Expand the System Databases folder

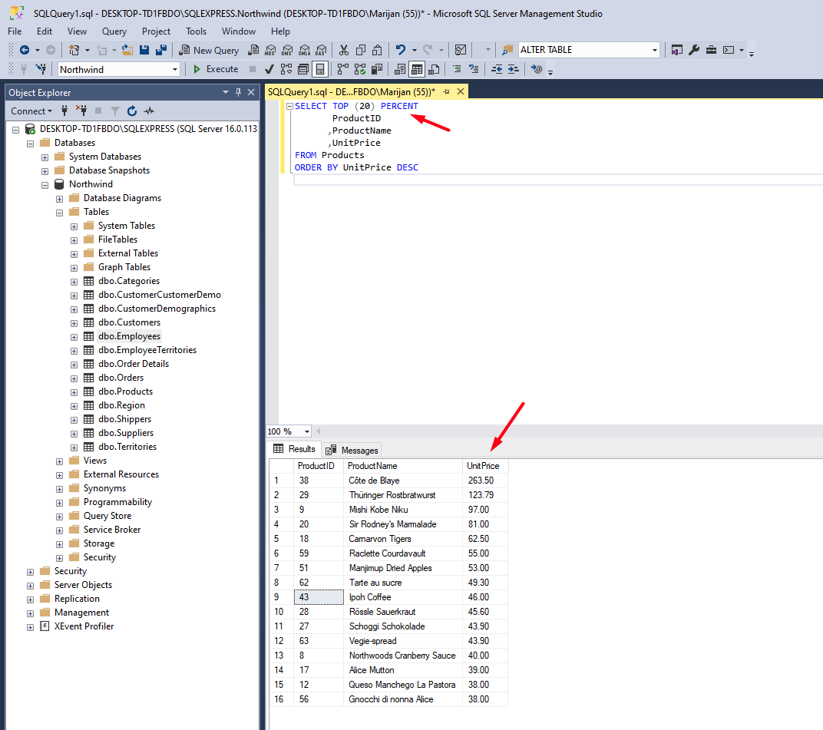(45, 157)
